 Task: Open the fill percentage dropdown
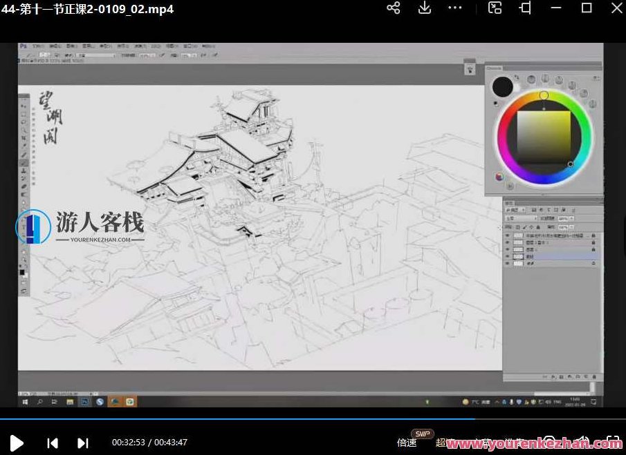click(x=571, y=226)
